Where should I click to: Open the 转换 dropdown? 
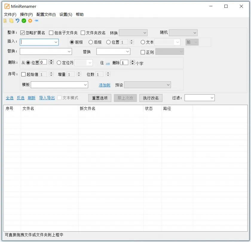[x=133, y=33]
